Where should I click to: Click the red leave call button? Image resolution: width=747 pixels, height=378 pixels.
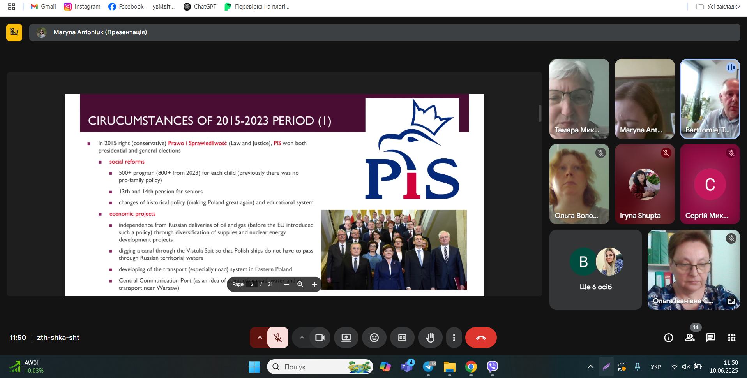(x=481, y=338)
